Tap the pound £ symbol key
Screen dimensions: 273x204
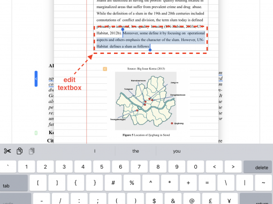click(210, 199)
